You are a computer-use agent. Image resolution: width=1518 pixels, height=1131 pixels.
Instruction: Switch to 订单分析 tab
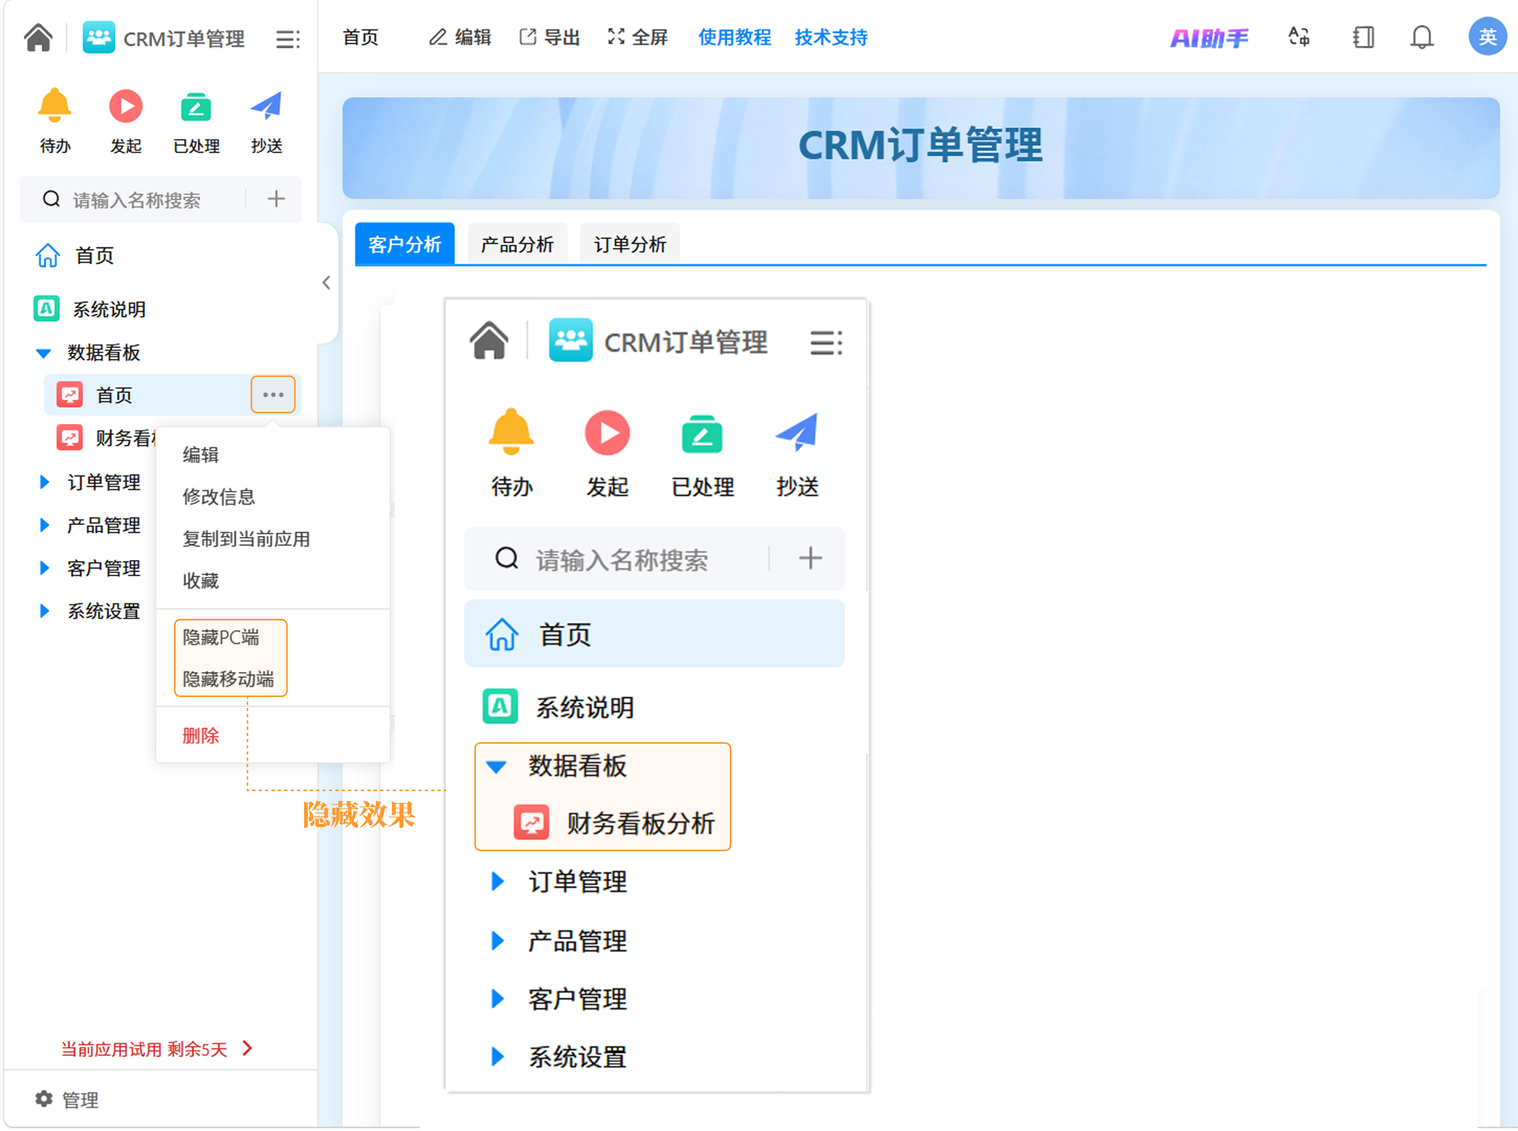(630, 244)
